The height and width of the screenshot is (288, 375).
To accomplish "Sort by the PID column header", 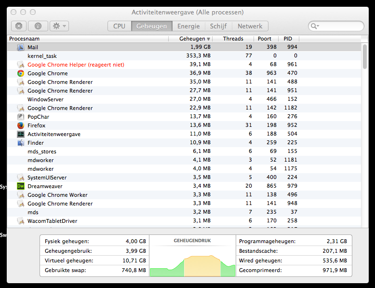I will (288, 39).
